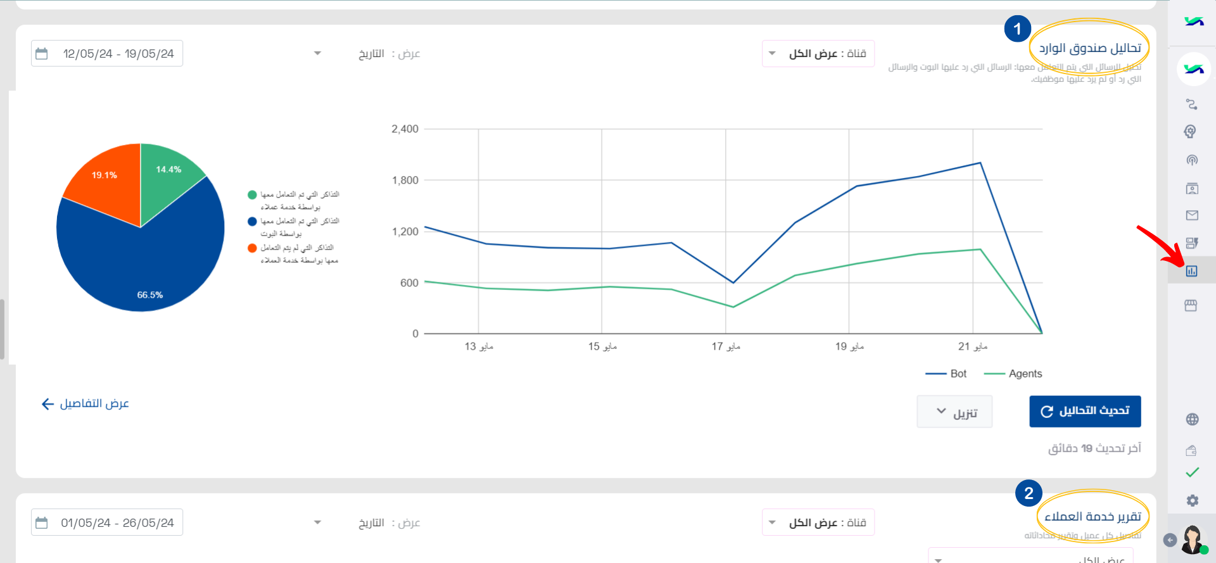This screenshot has width=1216, height=563.
Task: Click the broadcast signal sidebar icon
Action: 1191,160
